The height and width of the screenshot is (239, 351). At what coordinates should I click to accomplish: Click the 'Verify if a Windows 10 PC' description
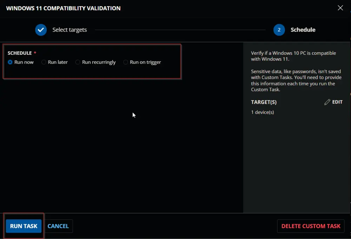click(x=293, y=56)
